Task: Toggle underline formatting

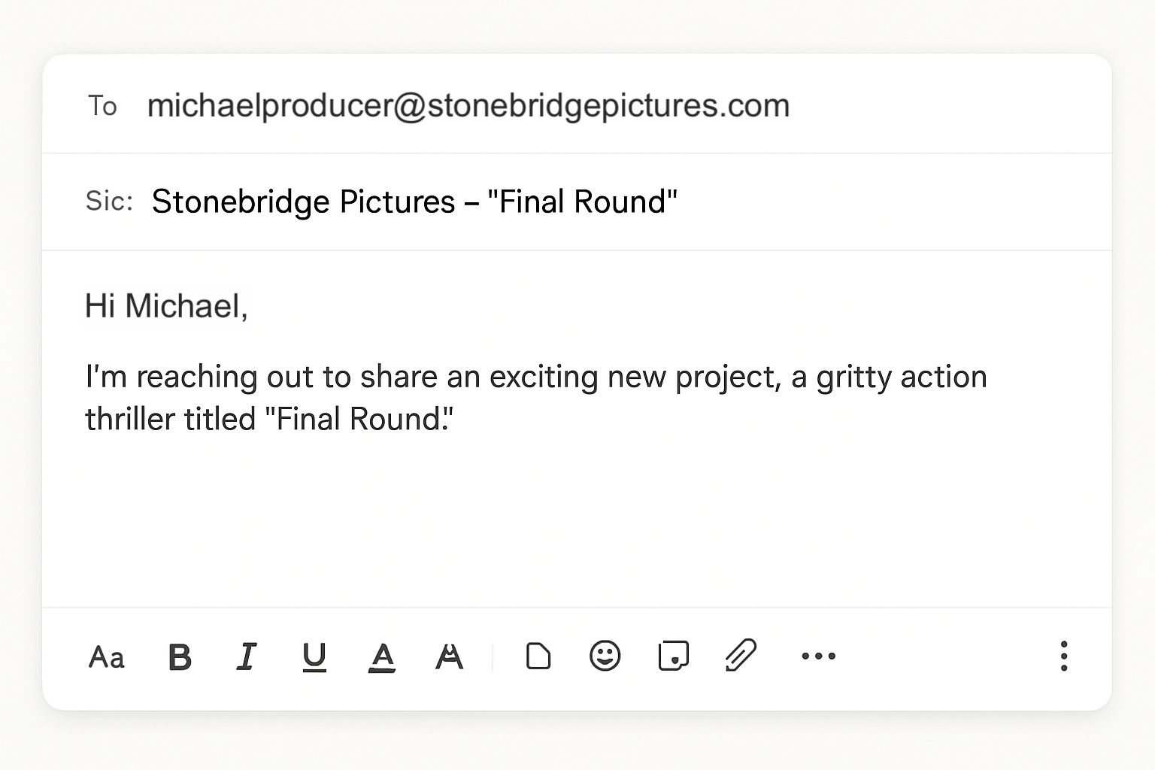Action: tap(314, 656)
